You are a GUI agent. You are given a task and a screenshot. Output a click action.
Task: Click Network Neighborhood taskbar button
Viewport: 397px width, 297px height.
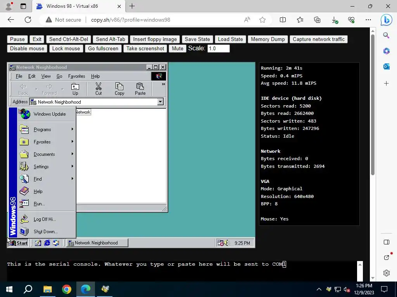pyautogui.click(x=97, y=243)
